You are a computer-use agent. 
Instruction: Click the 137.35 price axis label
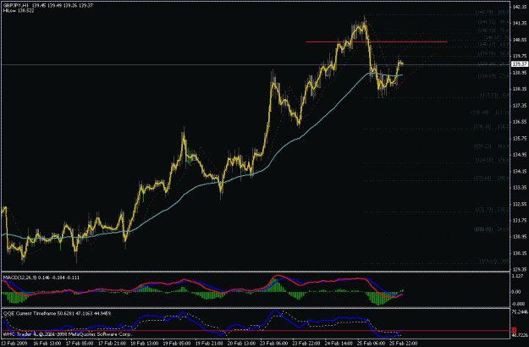[520, 106]
